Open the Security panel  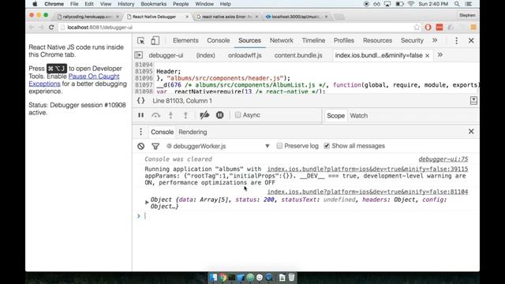click(412, 40)
